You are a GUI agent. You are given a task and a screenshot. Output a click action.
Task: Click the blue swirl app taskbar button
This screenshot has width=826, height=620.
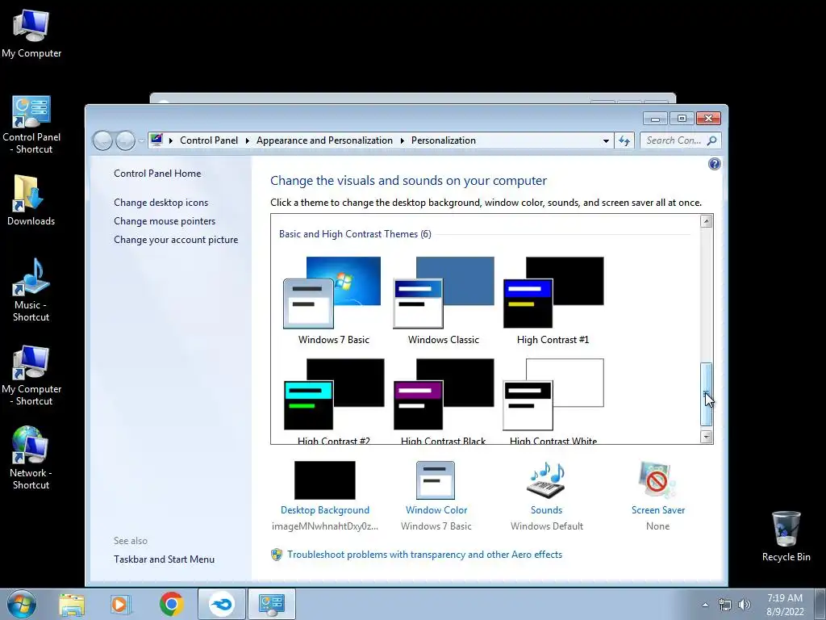(222, 604)
